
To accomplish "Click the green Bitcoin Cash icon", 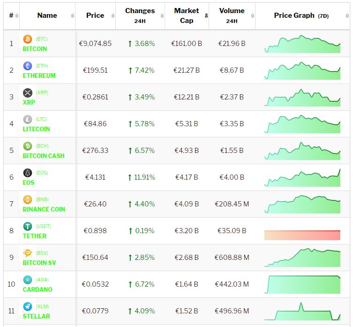I will coord(27,146).
